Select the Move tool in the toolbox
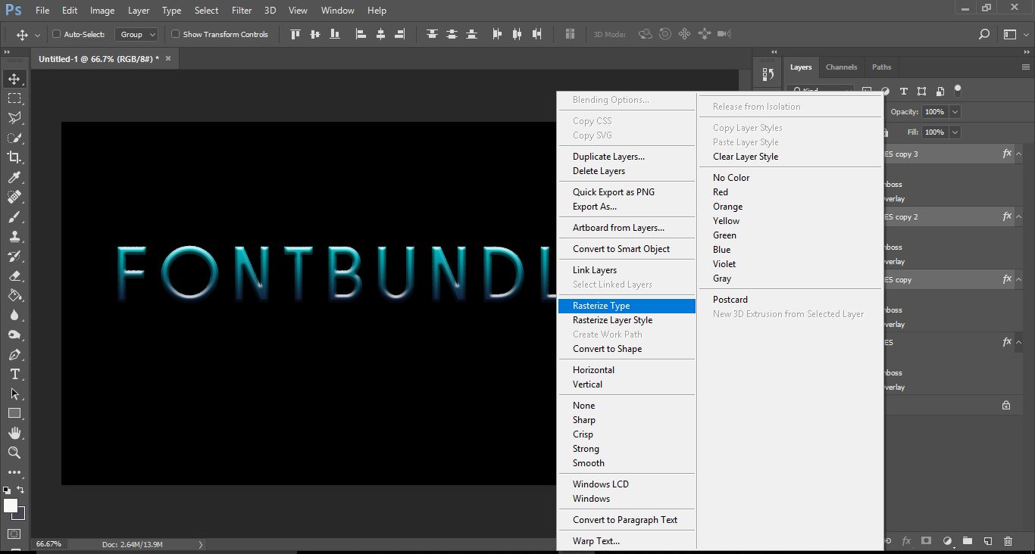 coord(14,79)
